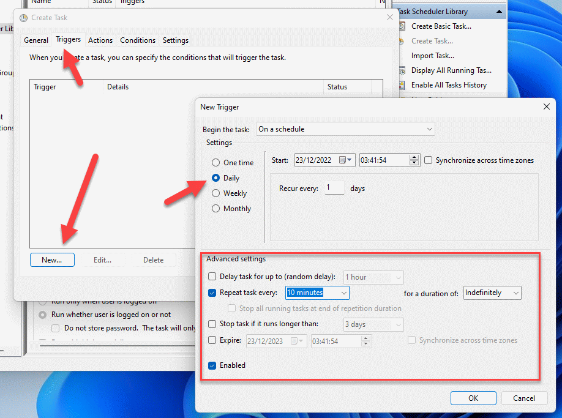562x418 pixels.
Task: Click the Create Basic Task icon
Action: [x=402, y=26]
